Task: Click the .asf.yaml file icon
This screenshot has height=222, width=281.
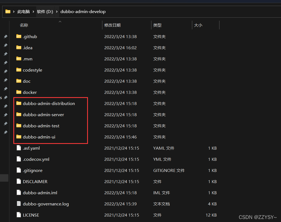Action: pyautogui.click(x=19, y=148)
